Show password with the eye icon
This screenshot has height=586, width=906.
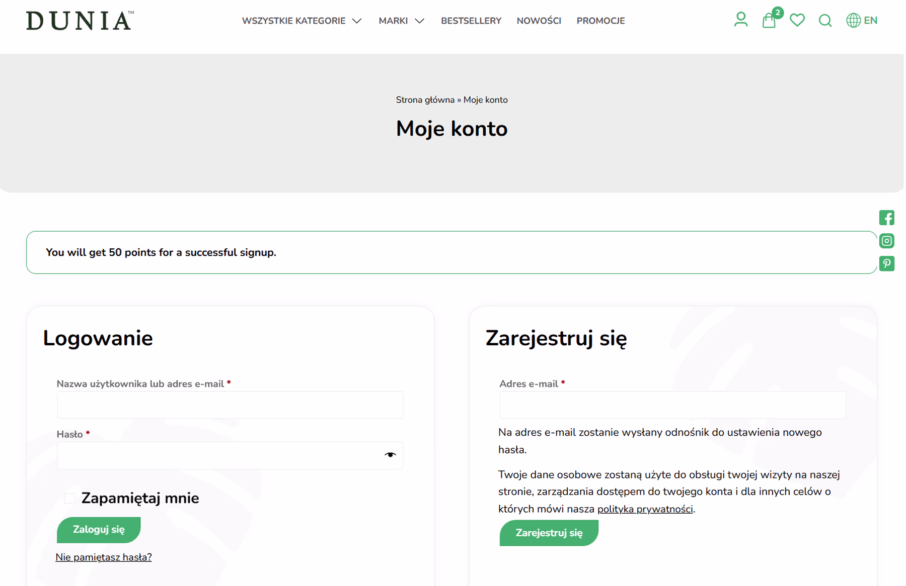pyautogui.click(x=390, y=455)
